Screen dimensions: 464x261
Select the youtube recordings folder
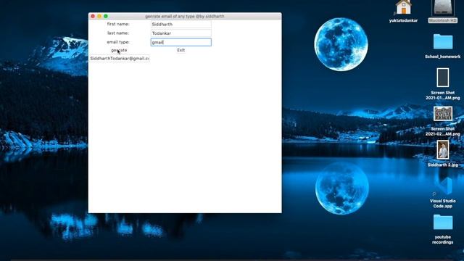click(443, 223)
